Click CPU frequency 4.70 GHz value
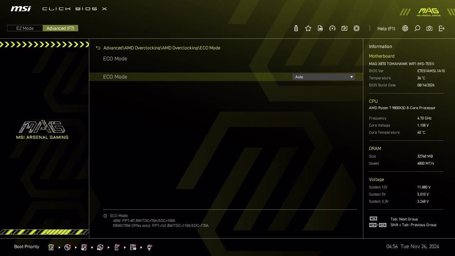Screen dimensions: 455x256 pyautogui.click(x=424, y=118)
